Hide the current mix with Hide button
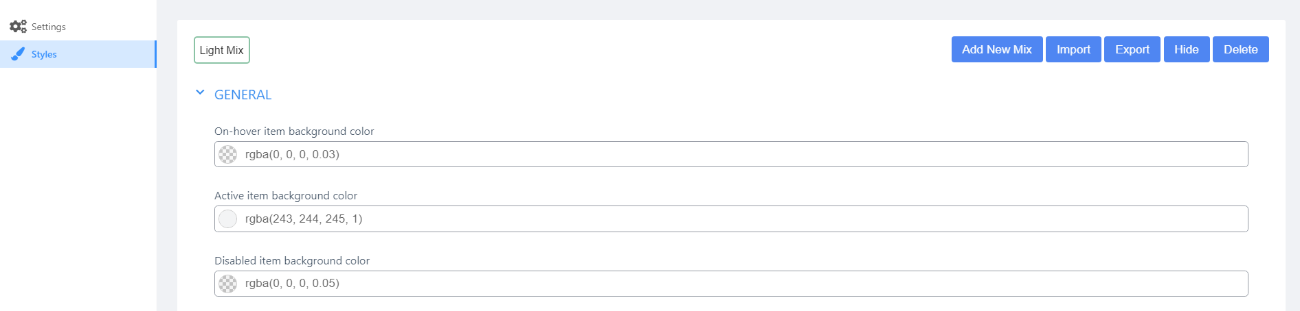Image resolution: width=1300 pixels, height=311 pixels. (1186, 49)
